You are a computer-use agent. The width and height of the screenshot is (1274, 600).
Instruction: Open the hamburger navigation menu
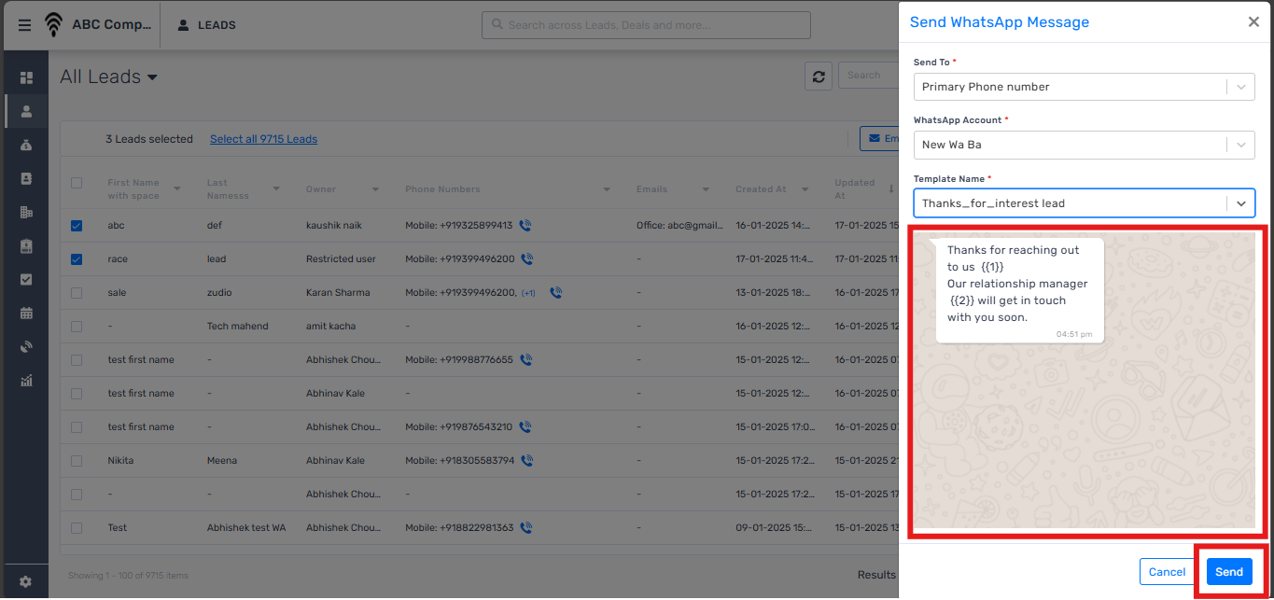click(24, 25)
